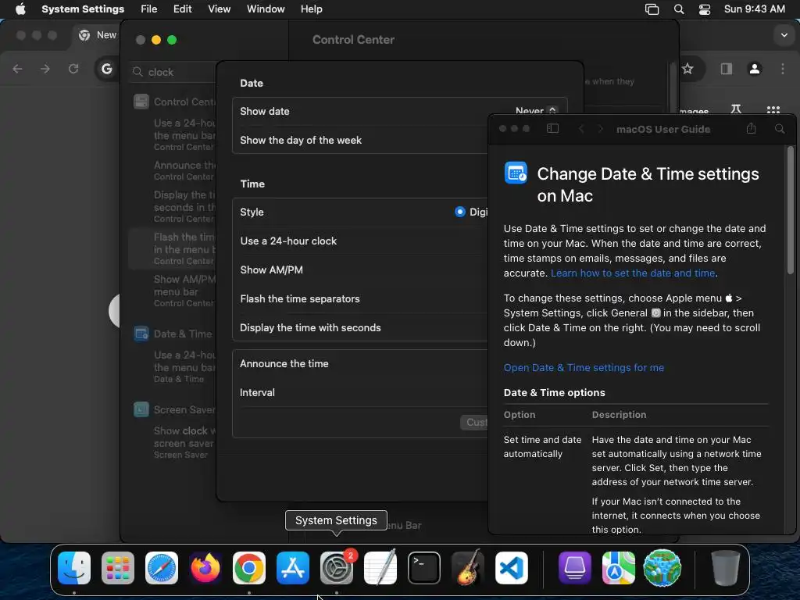Open Google apps grid in Chrome

[x=773, y=109]
